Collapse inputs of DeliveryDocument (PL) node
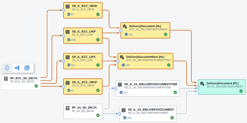The height and width of the screenshot is (123, 247). click(198, 87)
